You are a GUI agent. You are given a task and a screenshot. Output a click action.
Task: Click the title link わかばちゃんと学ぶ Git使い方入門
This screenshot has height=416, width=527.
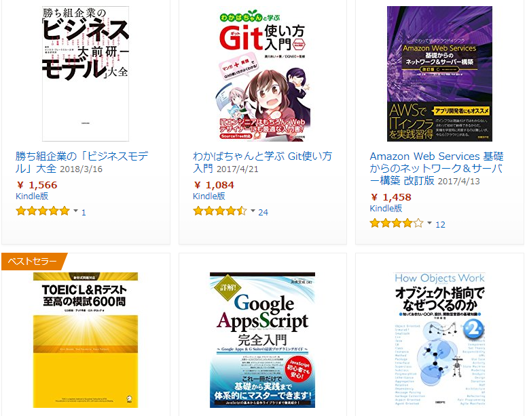tap(262, 162)
